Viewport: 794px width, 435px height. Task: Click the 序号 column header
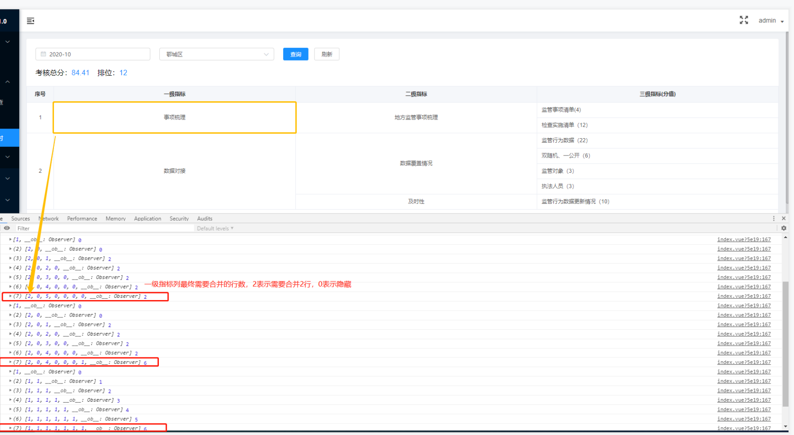[x=40, y=94]
